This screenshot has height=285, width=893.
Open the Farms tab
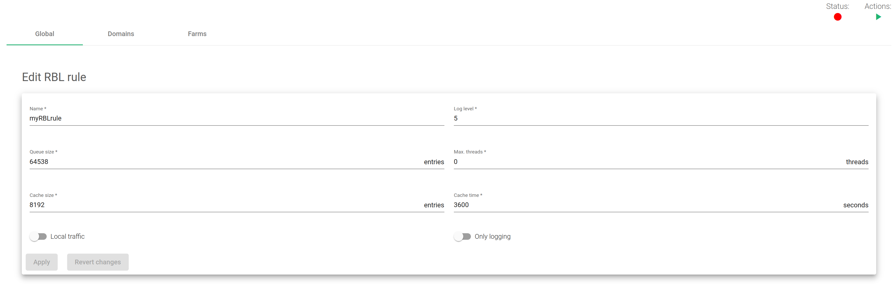pyautogui.click(x=197, y=34)
